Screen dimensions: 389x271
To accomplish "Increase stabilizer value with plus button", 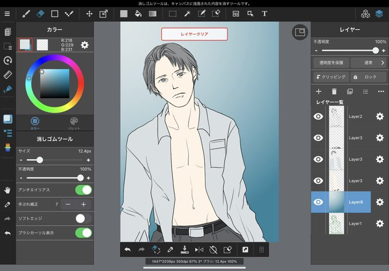I will pyautogui.click(x=84, y=204).
